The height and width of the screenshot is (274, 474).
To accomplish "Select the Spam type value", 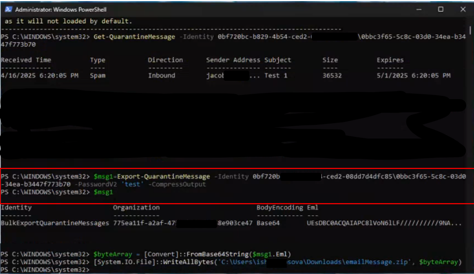I will [98, 75].
